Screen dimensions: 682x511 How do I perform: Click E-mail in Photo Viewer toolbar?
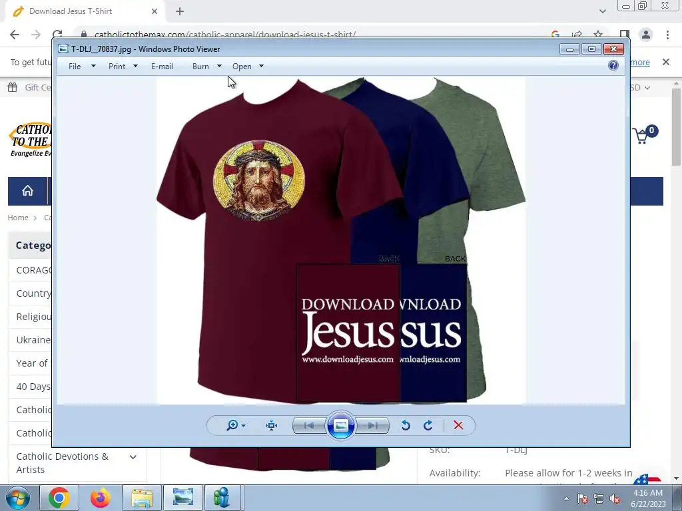coord(162,66)
